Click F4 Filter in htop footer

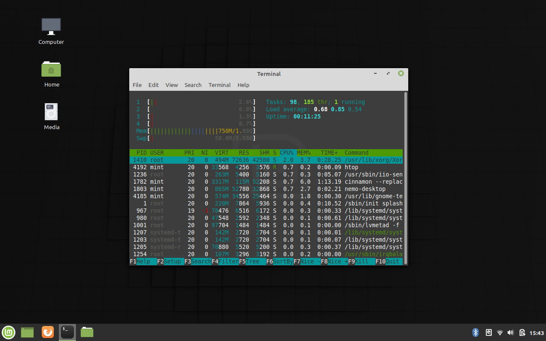(x=225, y=261)
